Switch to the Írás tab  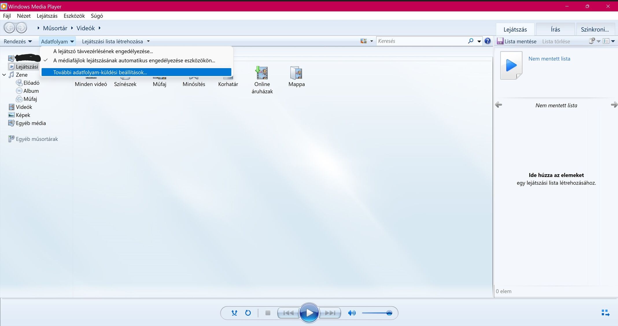tap(555, 29)
